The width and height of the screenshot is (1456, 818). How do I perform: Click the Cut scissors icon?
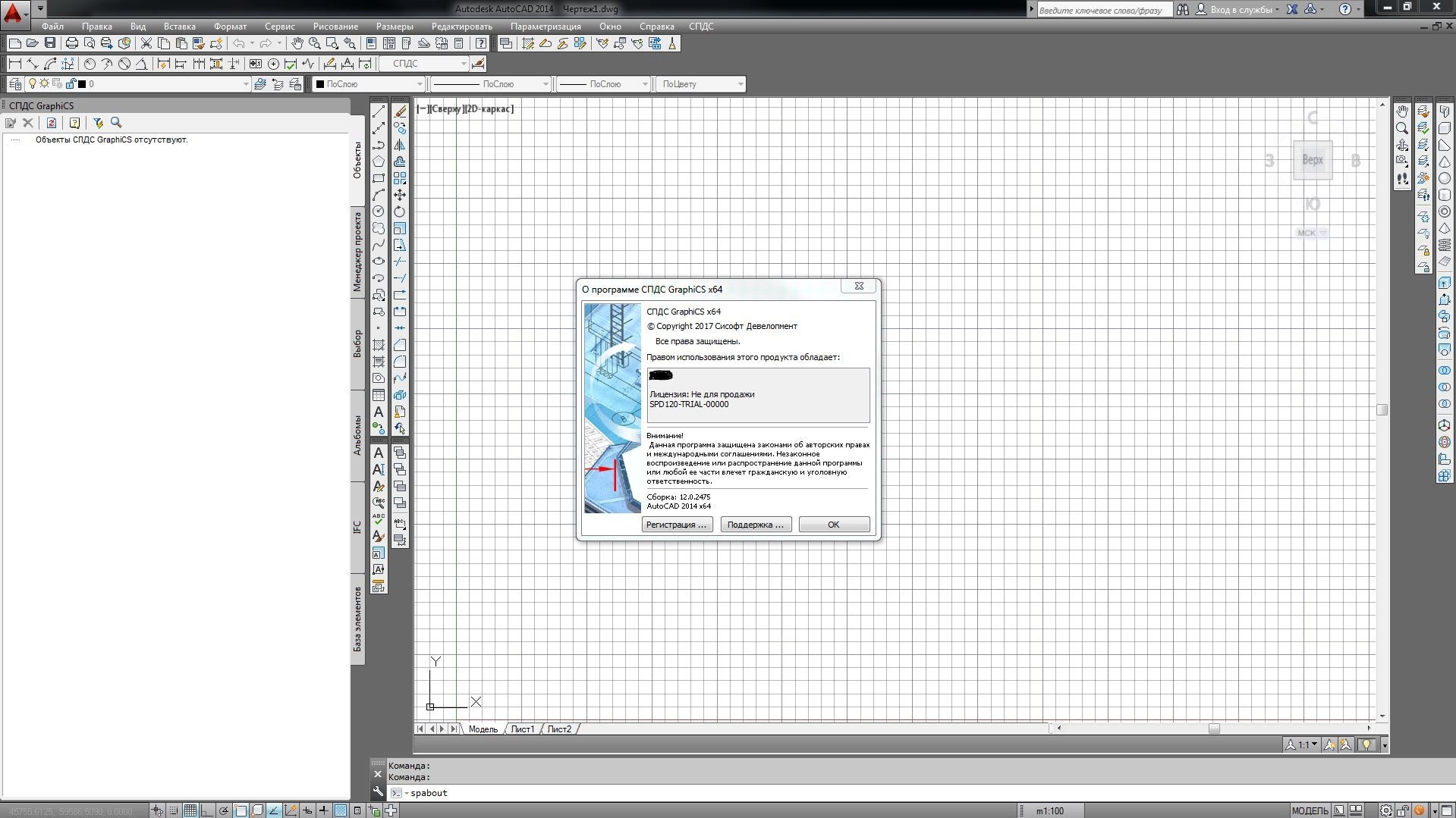pos(146,44)
